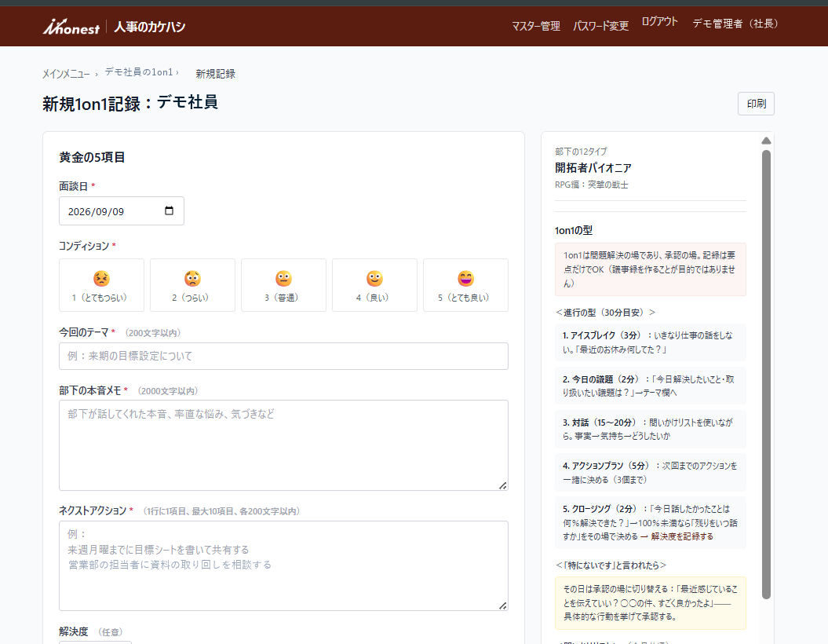Go to デモ社員の1on1 breadcrumb link
Image resolution: width=828 pixels, height=644 pixels.
coord(139,71)
